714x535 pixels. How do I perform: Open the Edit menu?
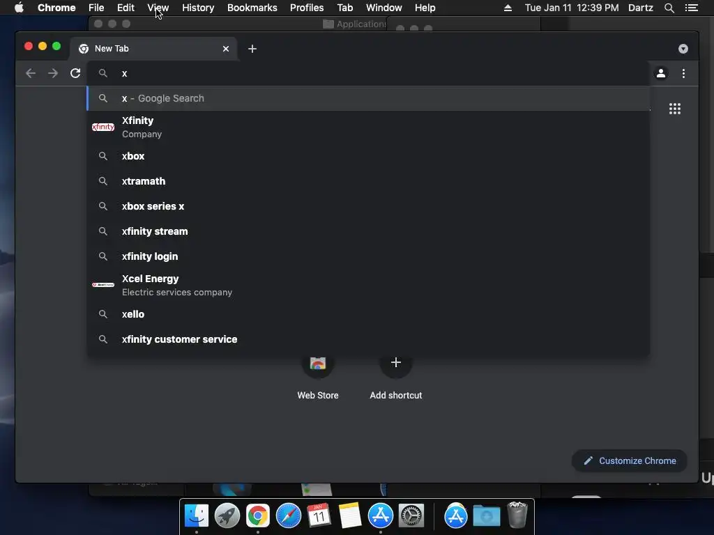tap(126, 8)
